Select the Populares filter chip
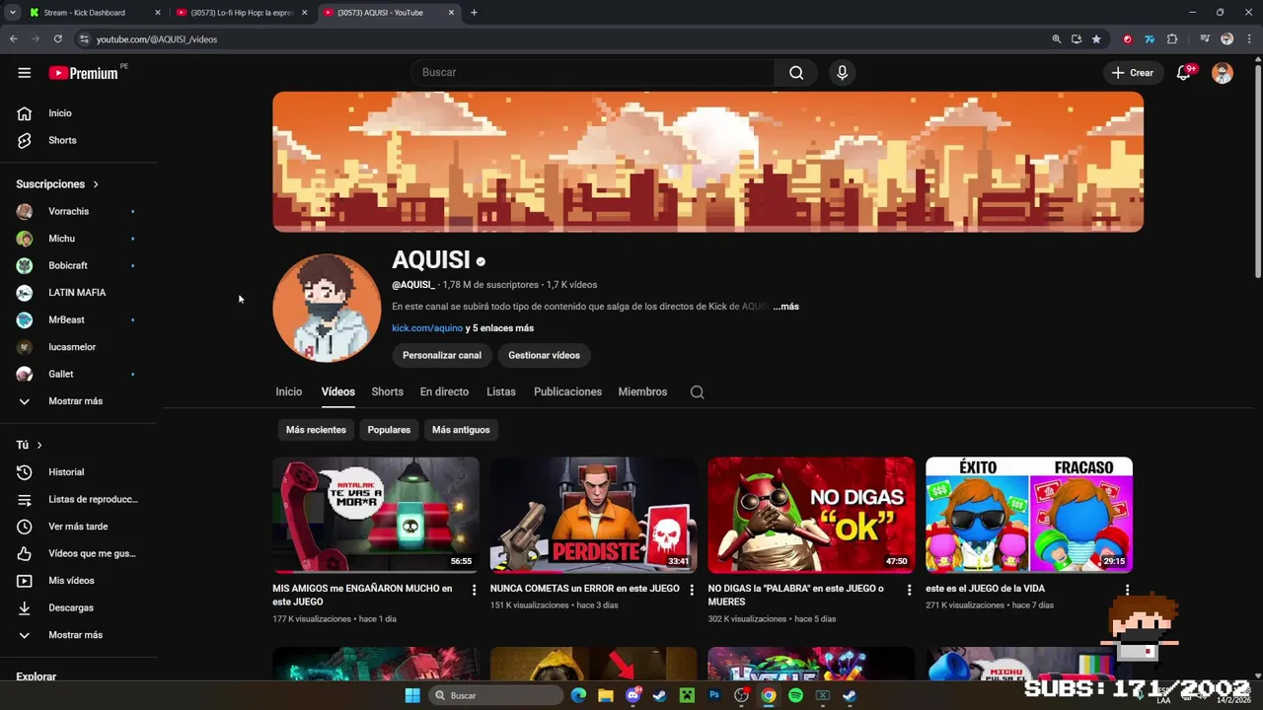This screenshot has height=710, width=1263. coord(389,430)
